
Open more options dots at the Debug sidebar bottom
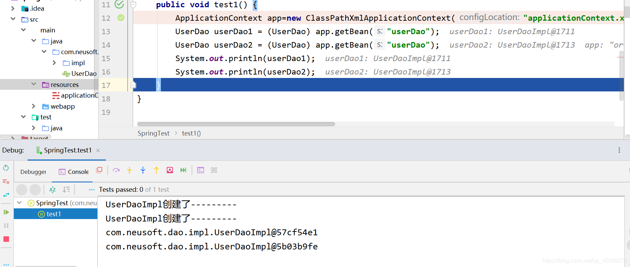[x=6, y=265]
